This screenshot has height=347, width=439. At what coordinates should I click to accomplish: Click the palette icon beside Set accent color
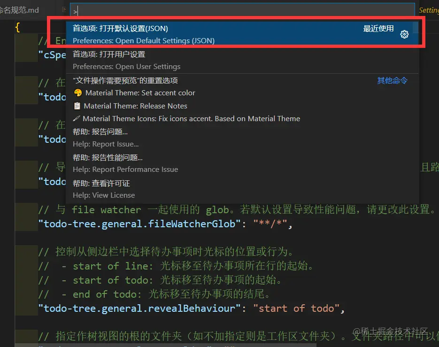[x=78, y=93]
